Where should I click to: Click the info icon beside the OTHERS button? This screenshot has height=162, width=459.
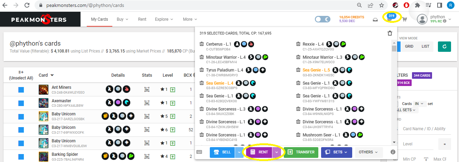click(393, 152)
